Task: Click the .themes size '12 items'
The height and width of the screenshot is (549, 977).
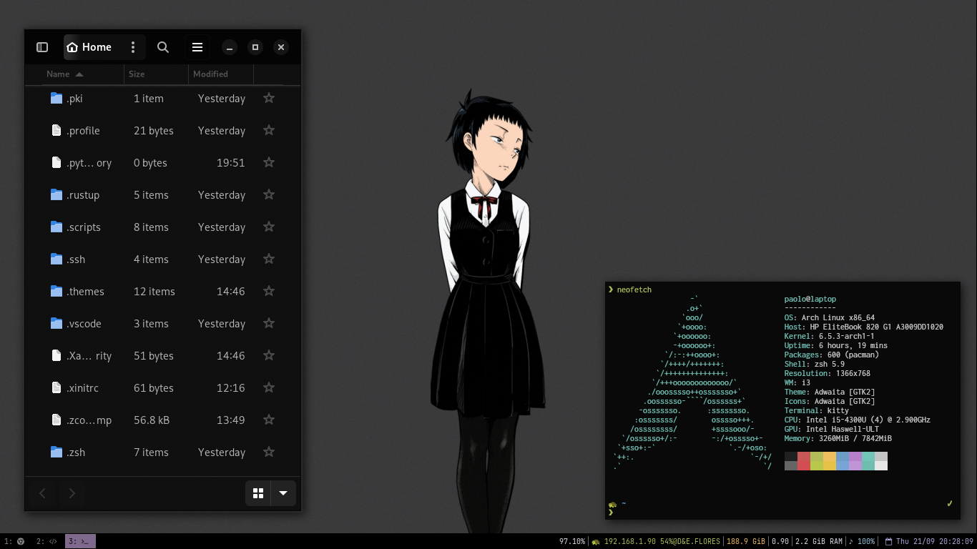Action: point(154,291)
